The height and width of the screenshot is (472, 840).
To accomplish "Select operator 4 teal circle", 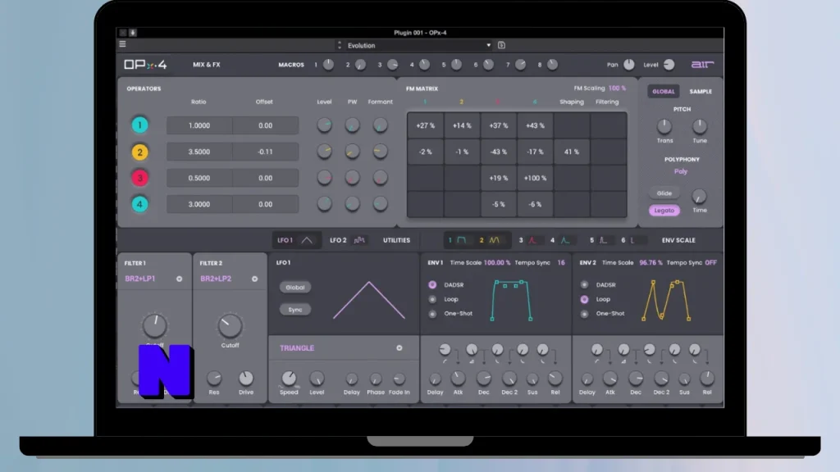I will point(139,204).
